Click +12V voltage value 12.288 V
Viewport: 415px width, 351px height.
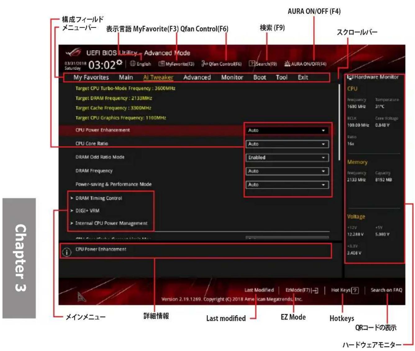coord(355,234)
